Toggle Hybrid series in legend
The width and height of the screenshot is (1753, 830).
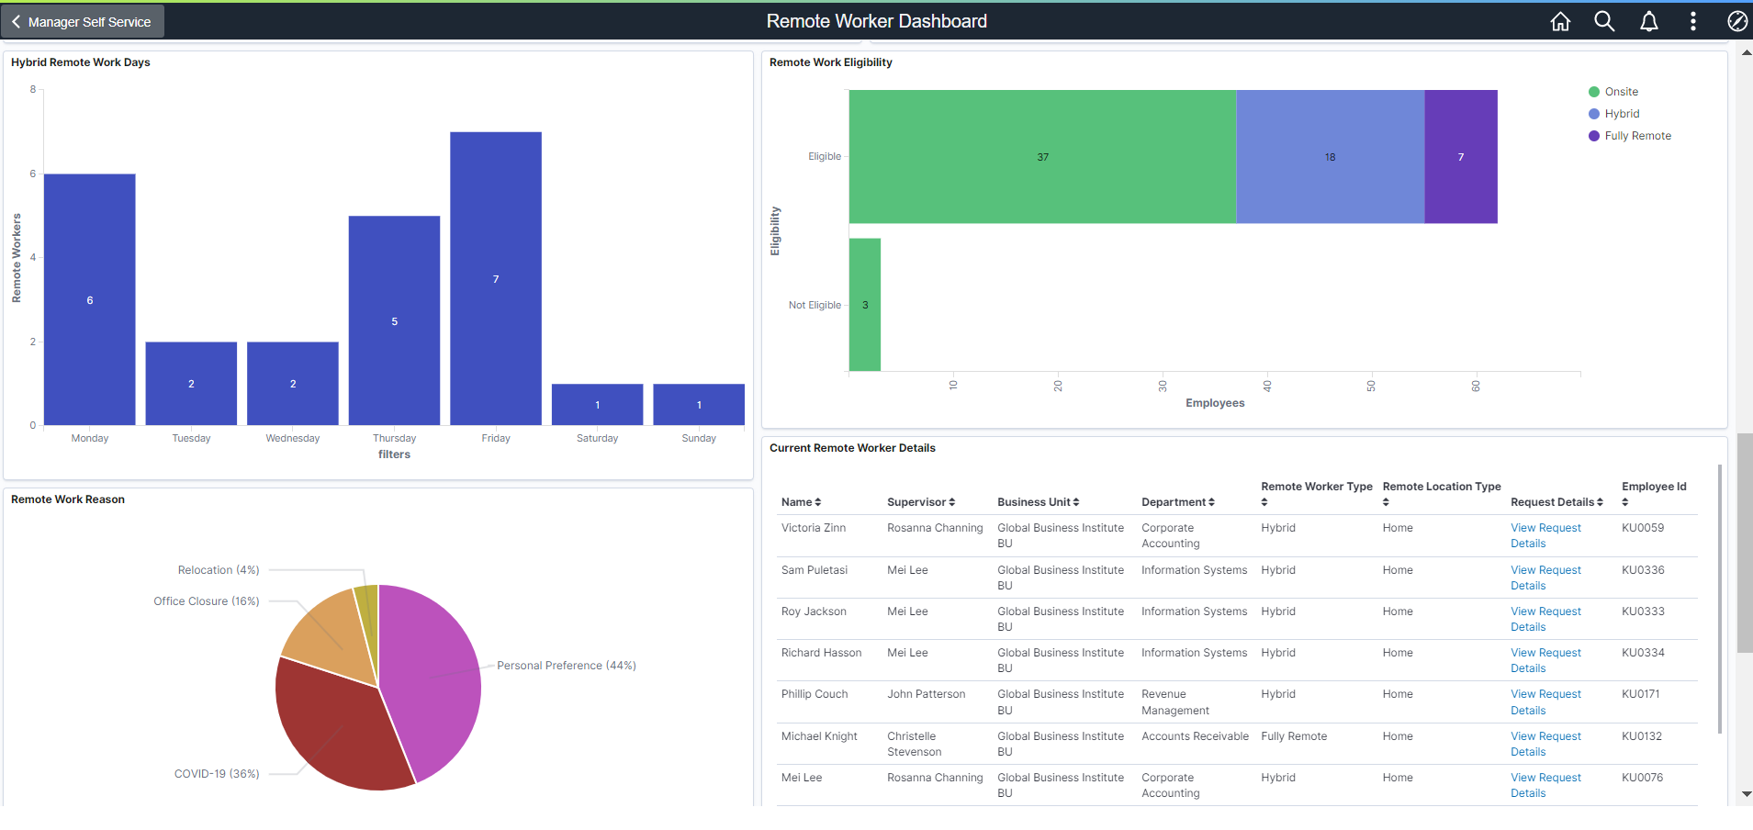(1614, 114)
